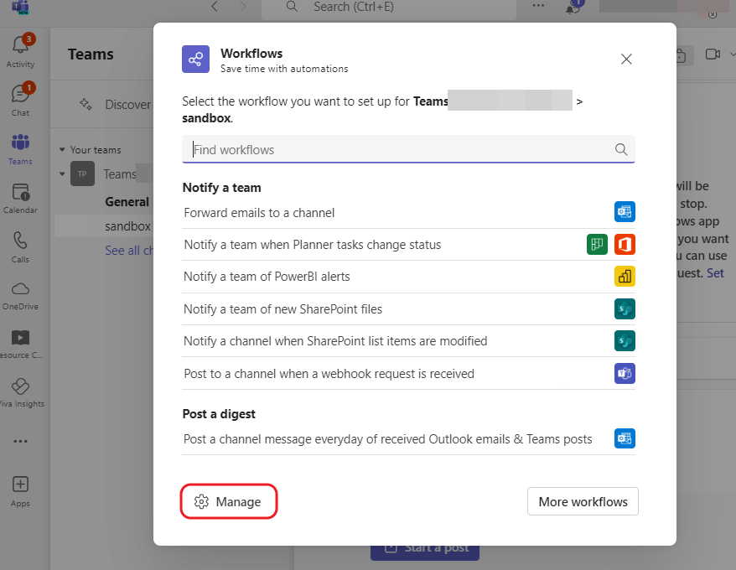Collapse the TP team channel list
This screenshot has height=570, width=736.
[62, 174]
